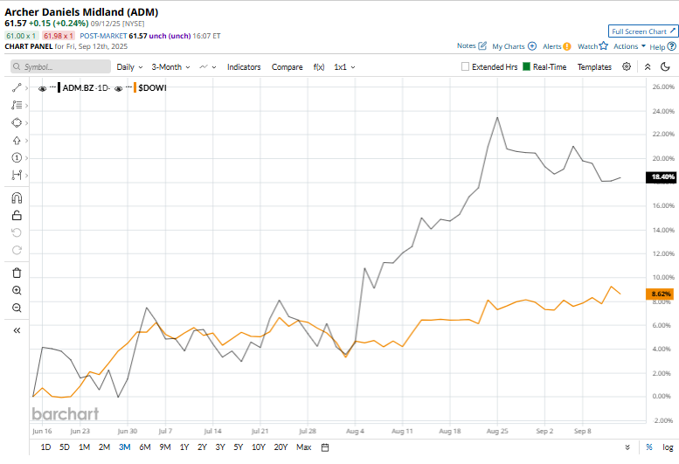
Task: Select the 6M time range
Action: pyautogui.click(x=145, y=447)
